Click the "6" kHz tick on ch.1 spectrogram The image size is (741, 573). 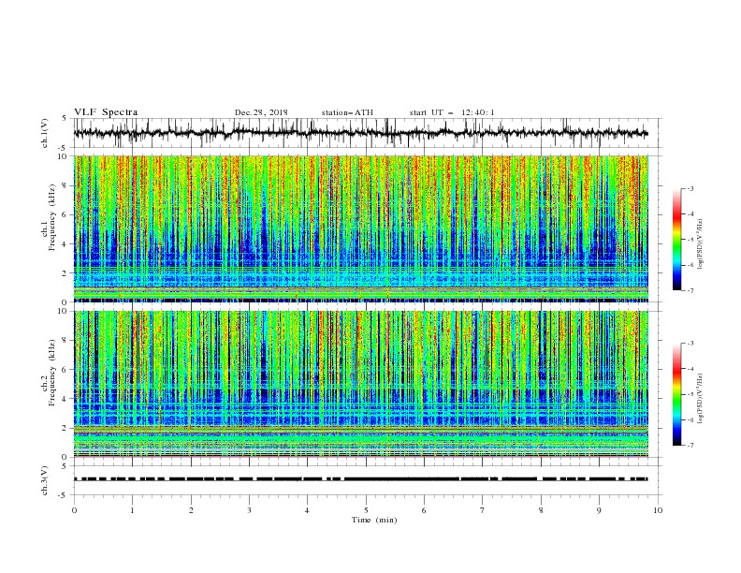(65, 215)
